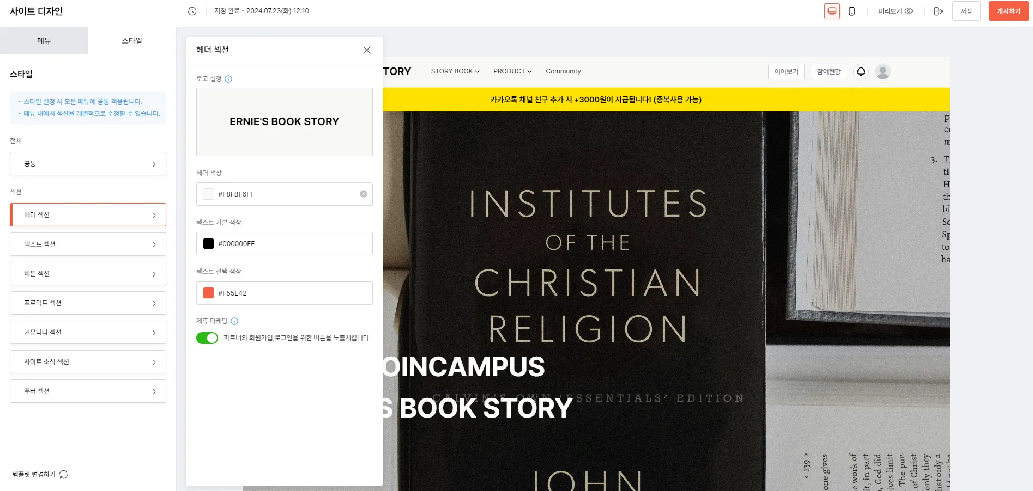This screenshot has height=491, width=1033.
Task: Switch to the 스타일 tab
Action: [132, 41]
